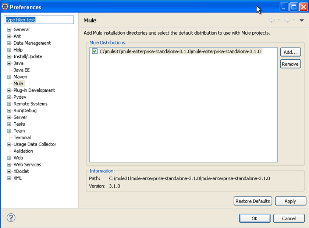Click Restore Defaults button

253,201
